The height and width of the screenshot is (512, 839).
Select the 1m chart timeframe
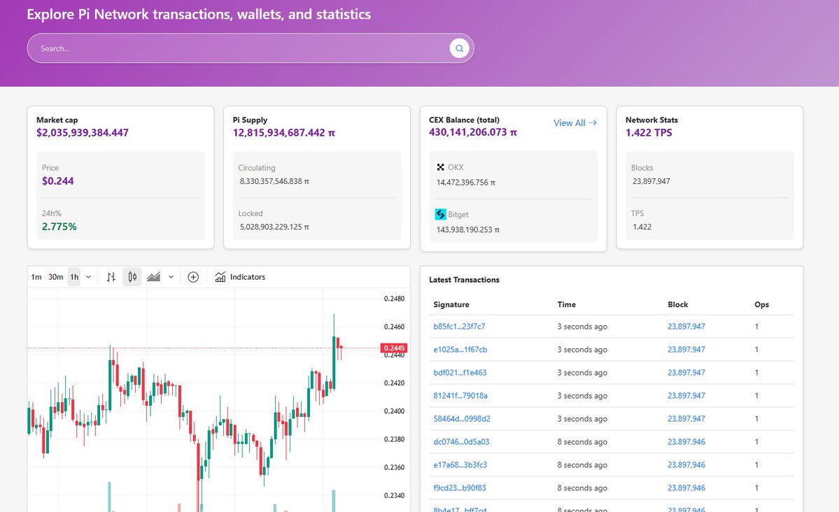click(x=36, y=277)
